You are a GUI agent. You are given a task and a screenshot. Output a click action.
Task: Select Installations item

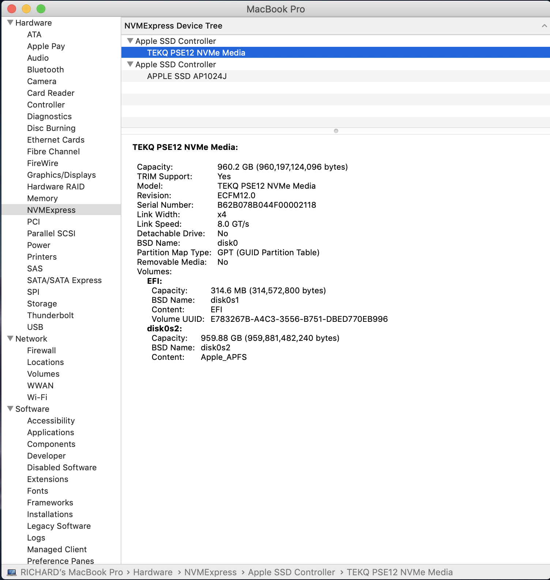pyautogui.click(x=50, y=514)
